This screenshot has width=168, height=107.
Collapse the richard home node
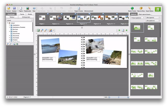[7, 23]
